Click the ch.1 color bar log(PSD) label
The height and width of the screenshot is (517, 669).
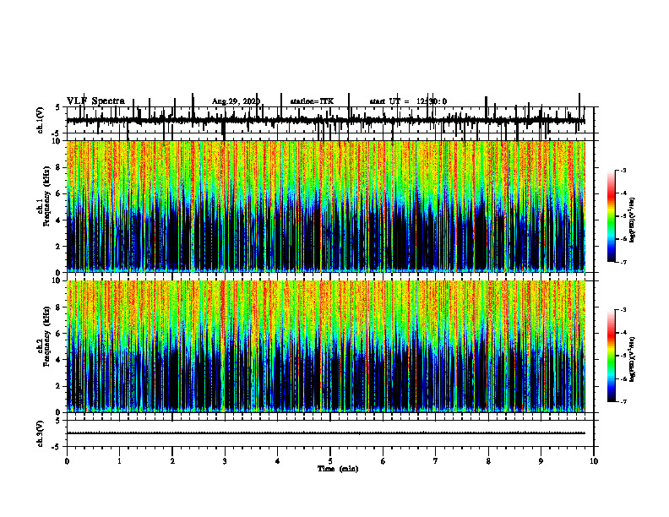[x=633, y=220]
